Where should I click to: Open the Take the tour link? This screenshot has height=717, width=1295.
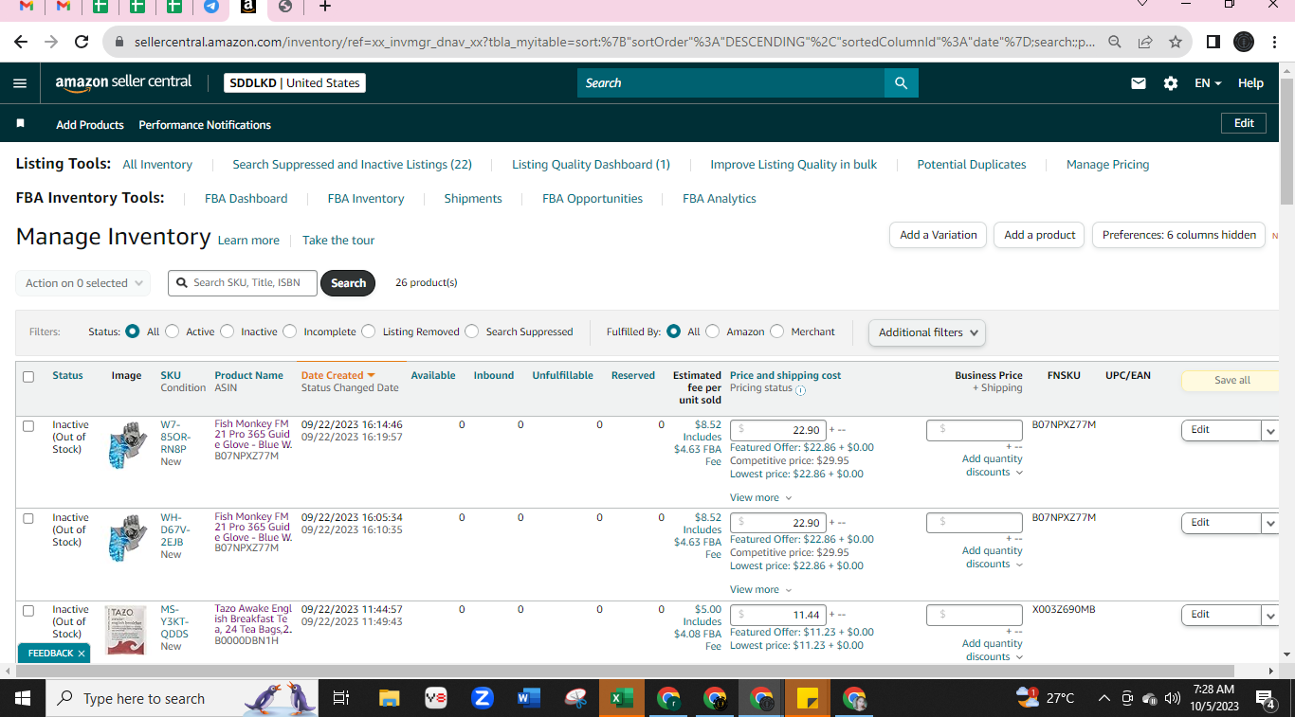point(338,241)
